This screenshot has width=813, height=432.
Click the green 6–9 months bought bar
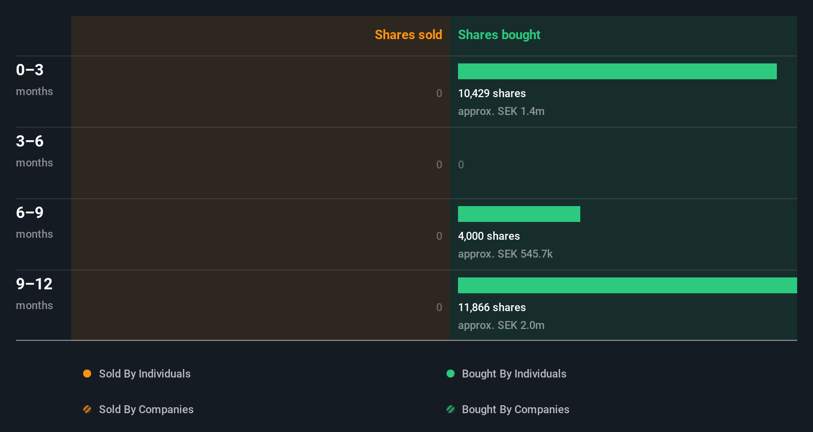tap(519, 214)
